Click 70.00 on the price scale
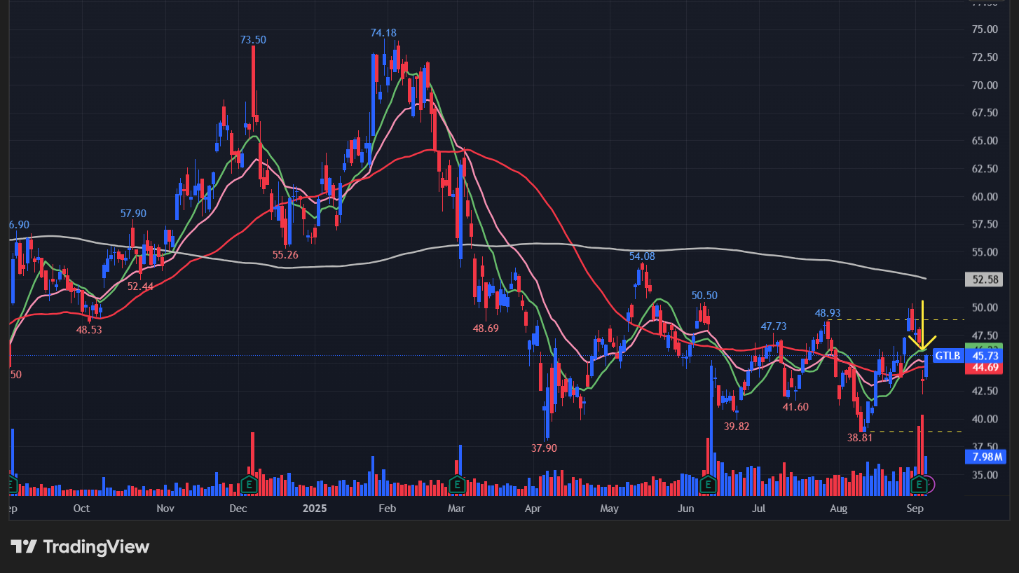1019x573 pixels. (x=985, y=85)
